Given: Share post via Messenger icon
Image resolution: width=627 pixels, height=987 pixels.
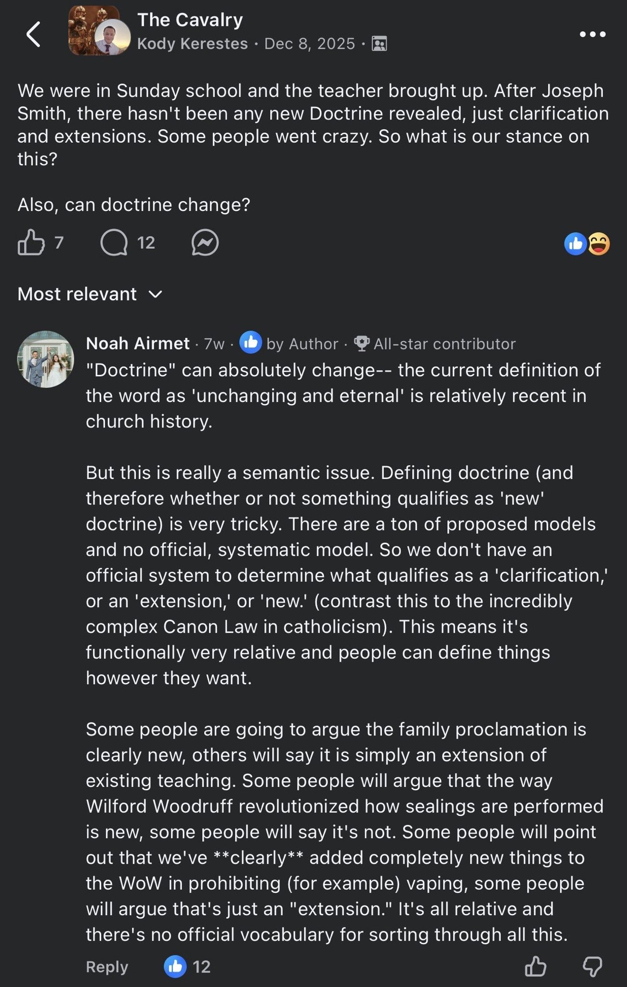Looking at the screenshot, I should click(205, 242).
